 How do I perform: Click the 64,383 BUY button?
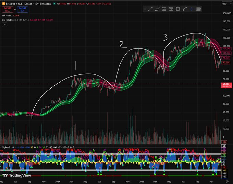(x=22, y=10)
